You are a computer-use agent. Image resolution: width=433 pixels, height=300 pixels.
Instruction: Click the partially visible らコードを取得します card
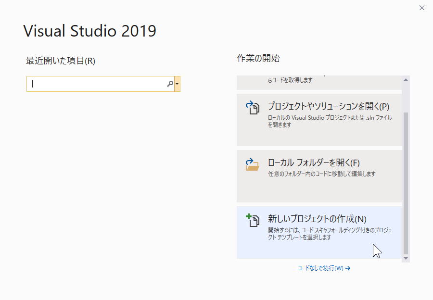(319, 83)
